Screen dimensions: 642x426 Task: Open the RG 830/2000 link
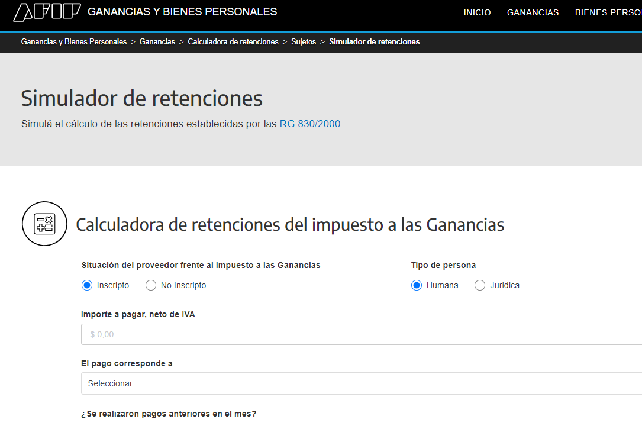pos(310,124)
